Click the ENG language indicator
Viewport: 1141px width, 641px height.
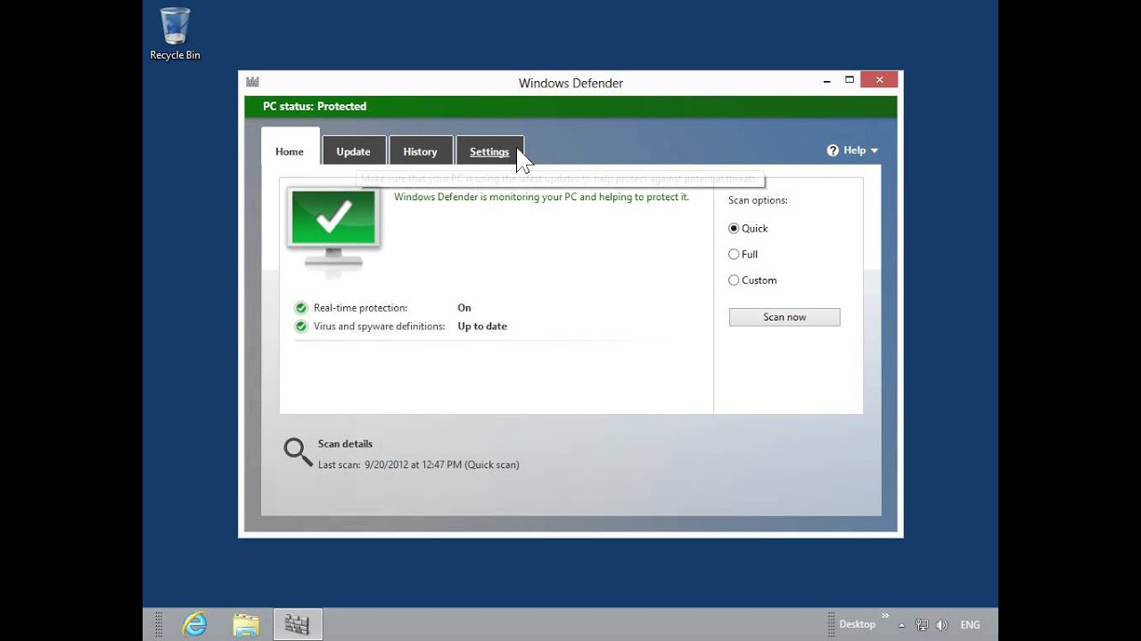(970, 625)
